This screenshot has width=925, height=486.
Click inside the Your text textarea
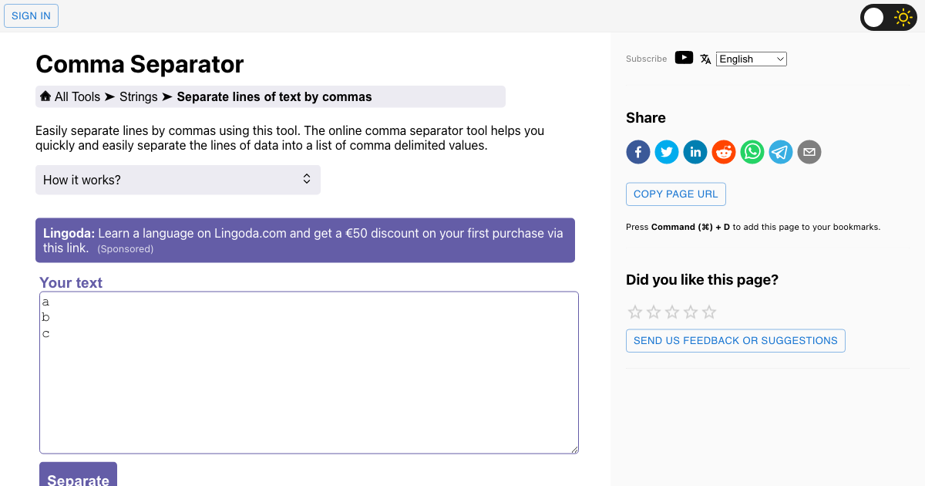click(309, 373)
